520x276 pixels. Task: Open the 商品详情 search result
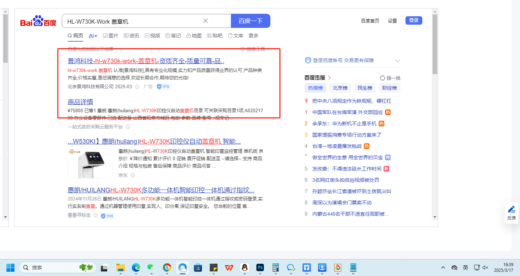tap(80, 102)
